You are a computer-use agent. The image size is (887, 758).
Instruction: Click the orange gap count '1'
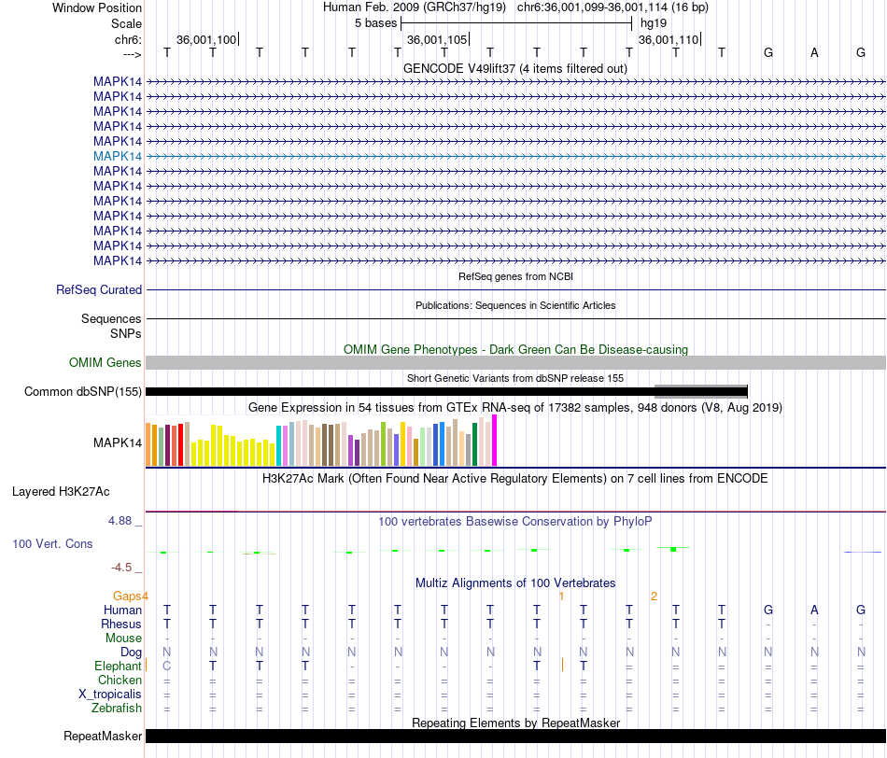[x=561, y=597]
